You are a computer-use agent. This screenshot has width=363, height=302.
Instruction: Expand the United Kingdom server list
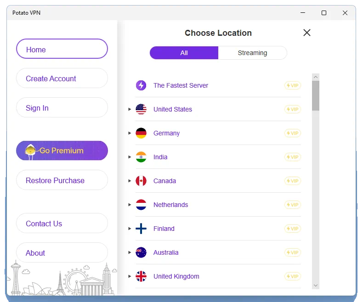click(x=130, y=276)
